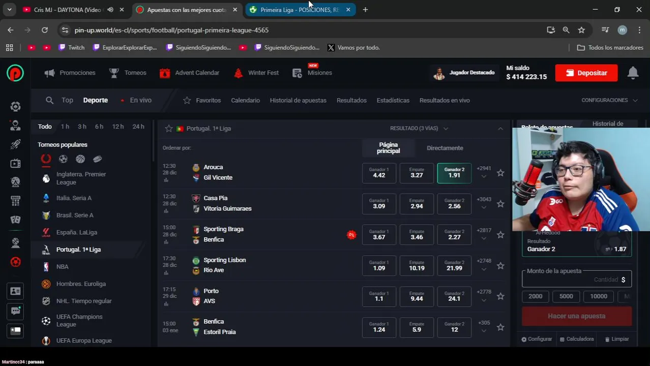Select the 2000 quick bet amount
The image size is (650, 366).
(x=536, y=296)
